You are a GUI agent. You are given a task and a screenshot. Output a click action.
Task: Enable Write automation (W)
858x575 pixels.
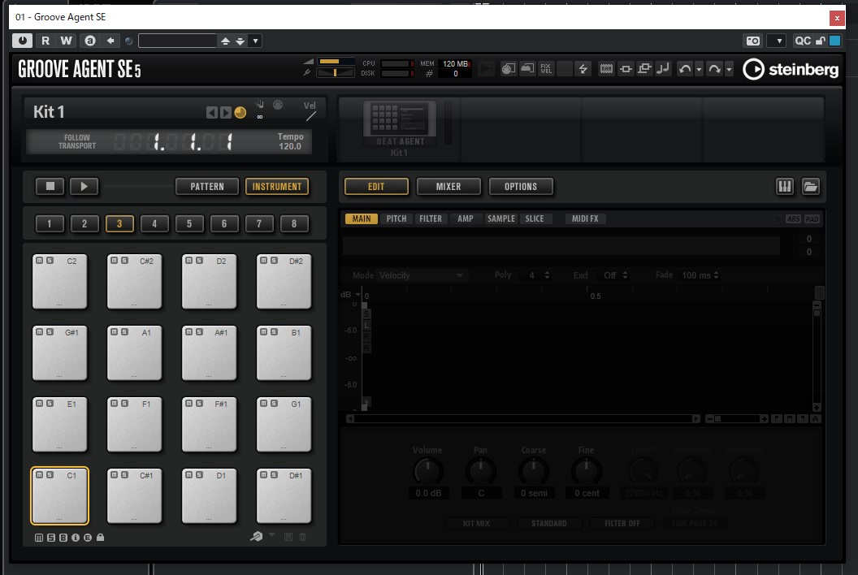(66, 41)
